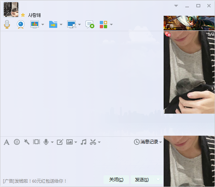Click the 关闭(C) button
Screen dimensions: 215x187
pos(116,180)
